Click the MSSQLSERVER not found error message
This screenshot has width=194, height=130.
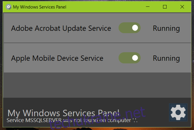72,120
